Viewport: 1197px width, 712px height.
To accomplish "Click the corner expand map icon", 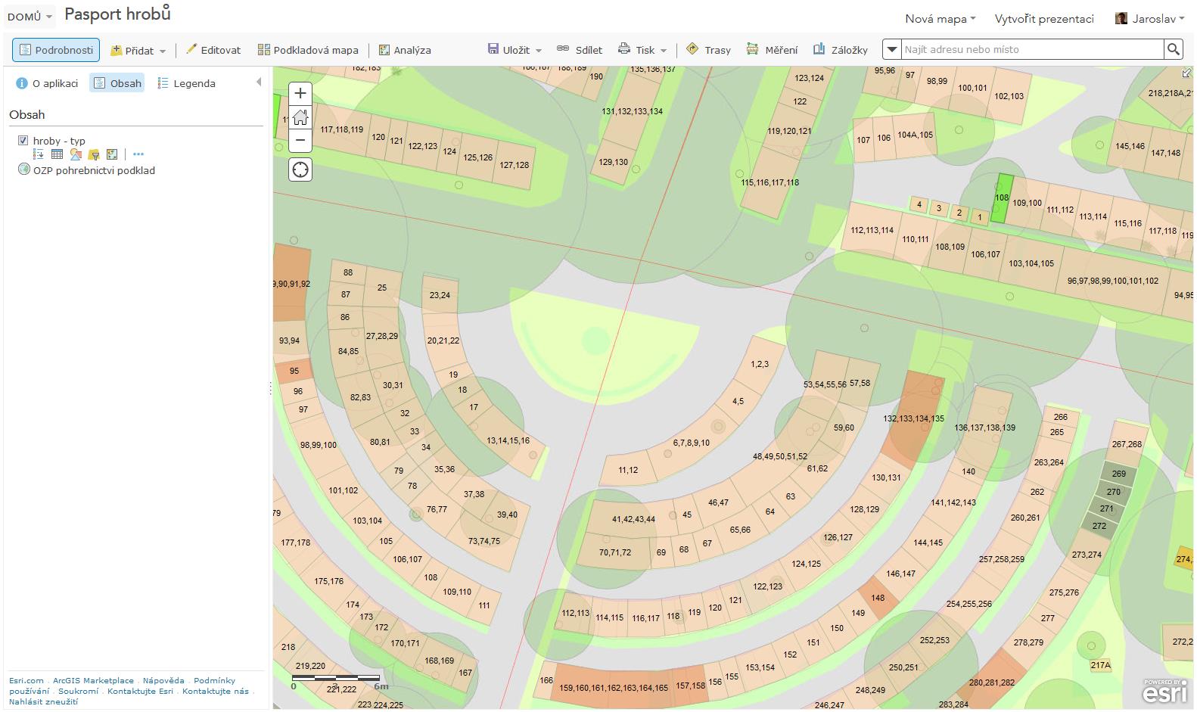I will tap(1187, 73).
